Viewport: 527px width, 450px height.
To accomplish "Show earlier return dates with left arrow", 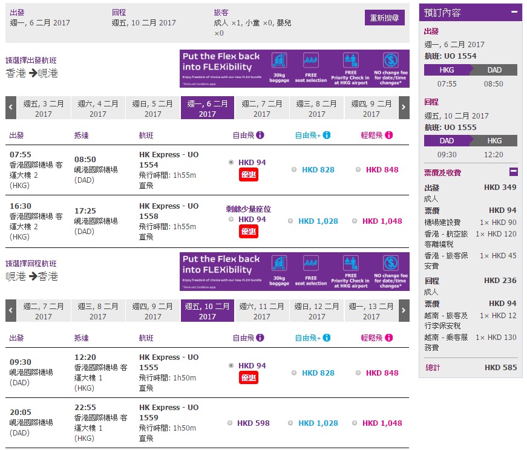I will (x=11, y=310).
